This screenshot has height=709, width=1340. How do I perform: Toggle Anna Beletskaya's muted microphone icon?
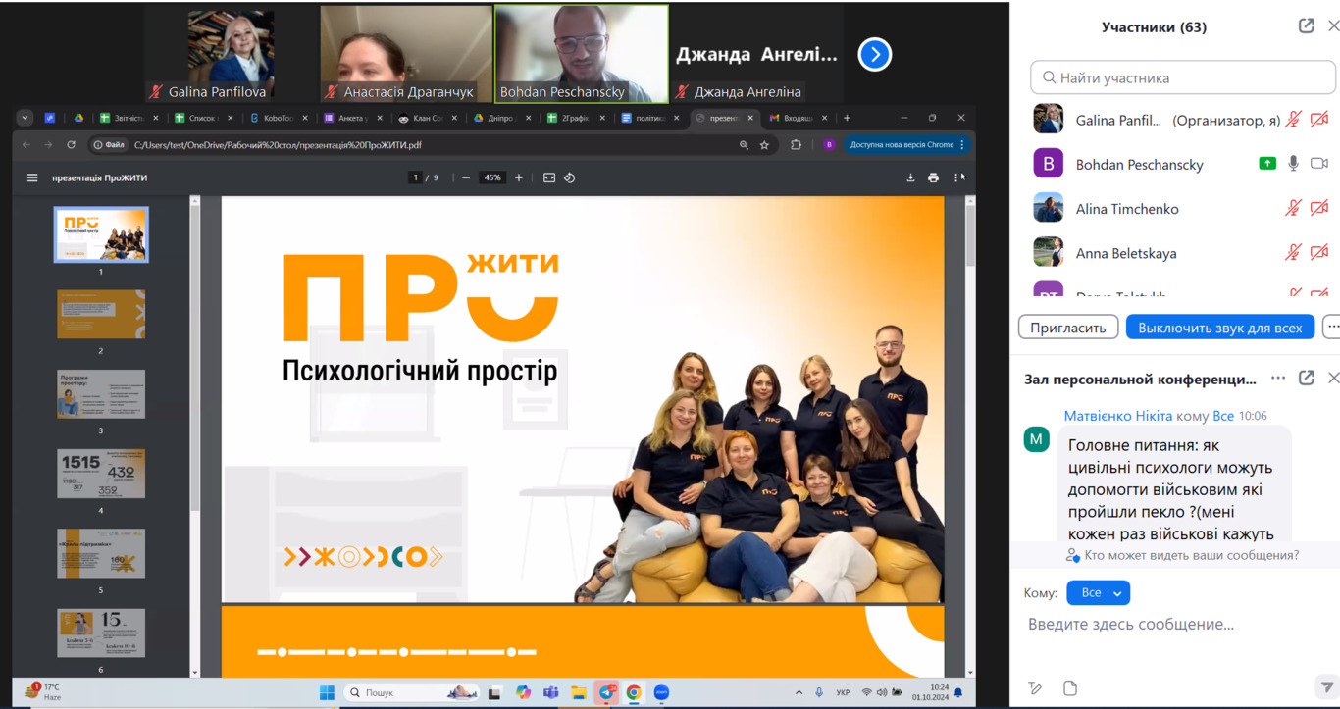(x=1293, y=252)
